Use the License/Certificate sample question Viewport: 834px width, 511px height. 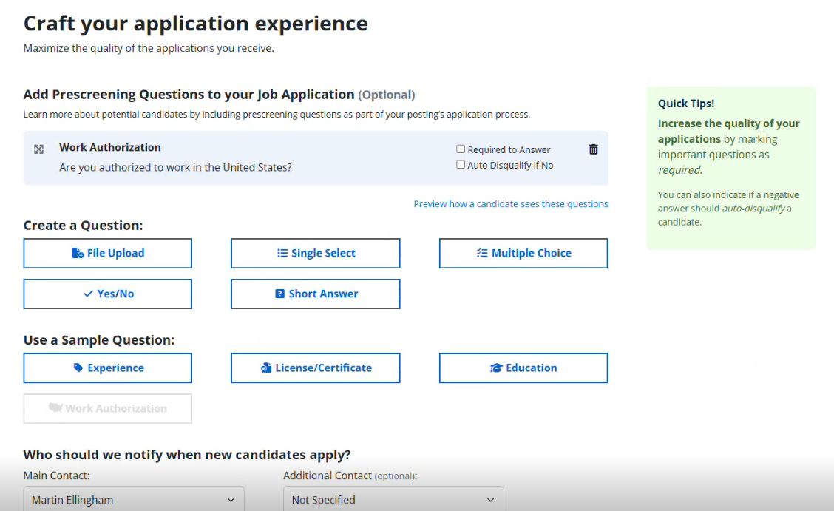point(316,368)
